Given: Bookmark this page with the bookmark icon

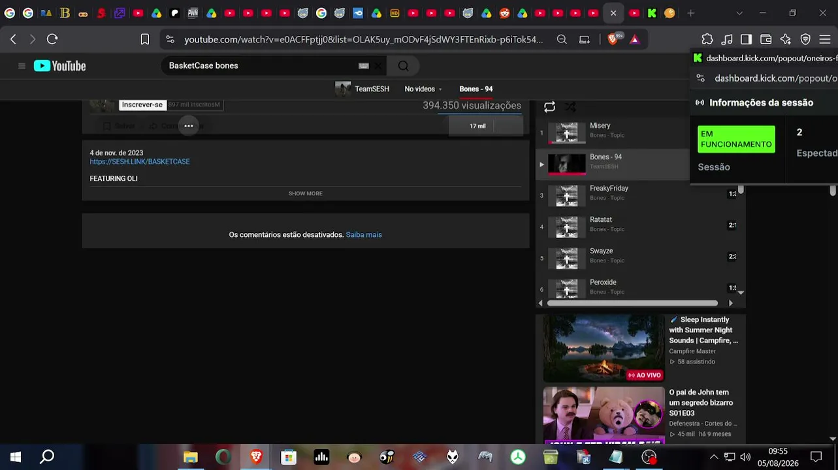Looking at the screenshot, I should point(145,39).
